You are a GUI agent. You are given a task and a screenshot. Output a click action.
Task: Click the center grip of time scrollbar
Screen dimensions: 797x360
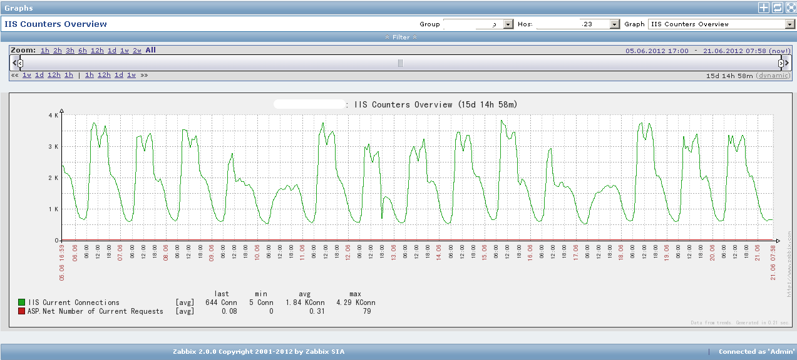click(x=401, y=62)
